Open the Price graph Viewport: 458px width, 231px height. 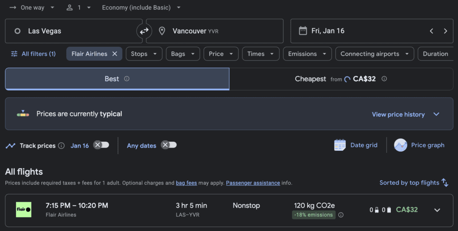419,145
